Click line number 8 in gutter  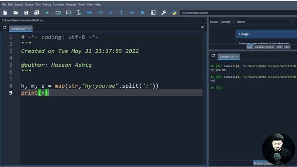point(11,86)
